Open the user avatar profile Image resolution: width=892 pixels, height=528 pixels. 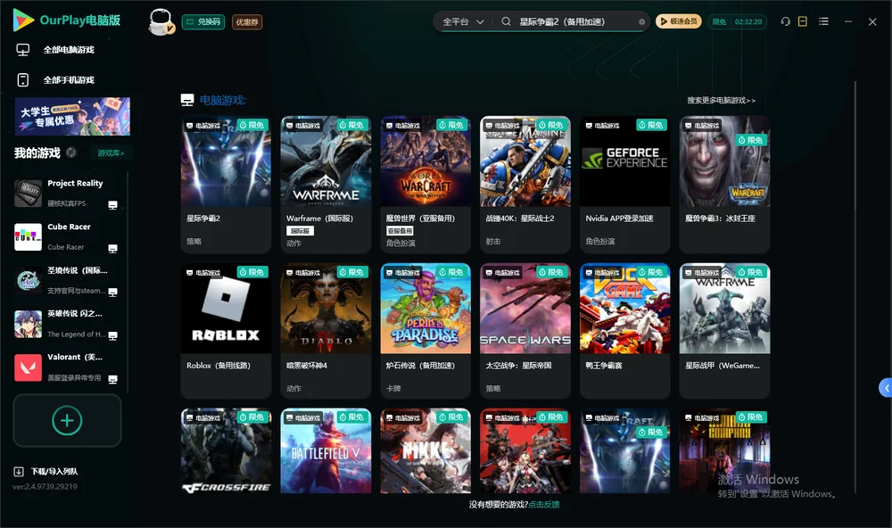click(161, 21)
